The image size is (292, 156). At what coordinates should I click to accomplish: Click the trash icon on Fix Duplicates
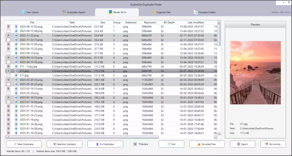pyautogui.click(x=97, y=144)
